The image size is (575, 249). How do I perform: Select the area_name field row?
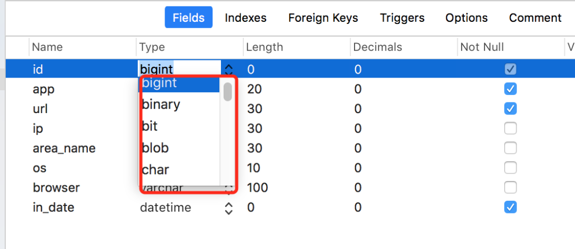pos(64,148)
